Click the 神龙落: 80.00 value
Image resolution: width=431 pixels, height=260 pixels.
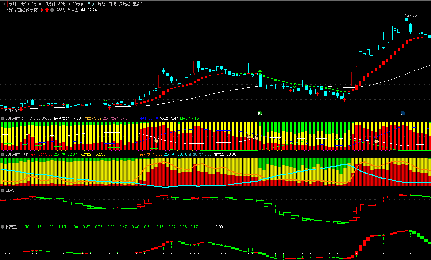tap(225, 154)
